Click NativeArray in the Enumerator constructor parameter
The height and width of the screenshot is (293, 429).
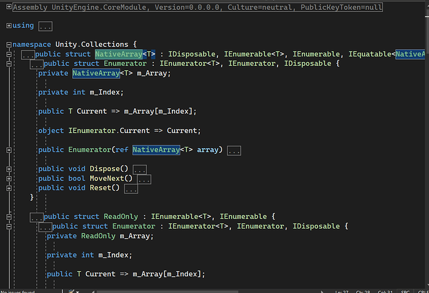(x=156, y=150)
